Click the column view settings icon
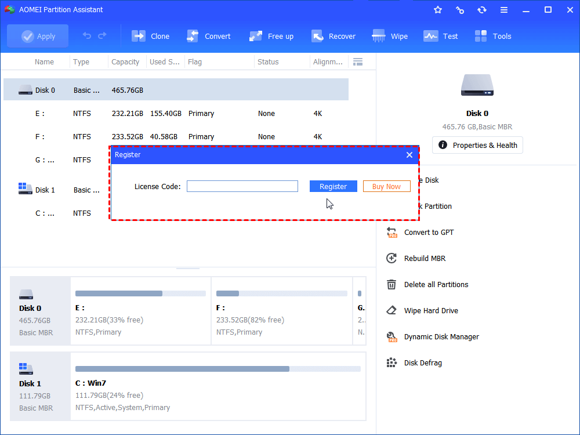This screenshot has width=580, height=435. pos(358,62)
